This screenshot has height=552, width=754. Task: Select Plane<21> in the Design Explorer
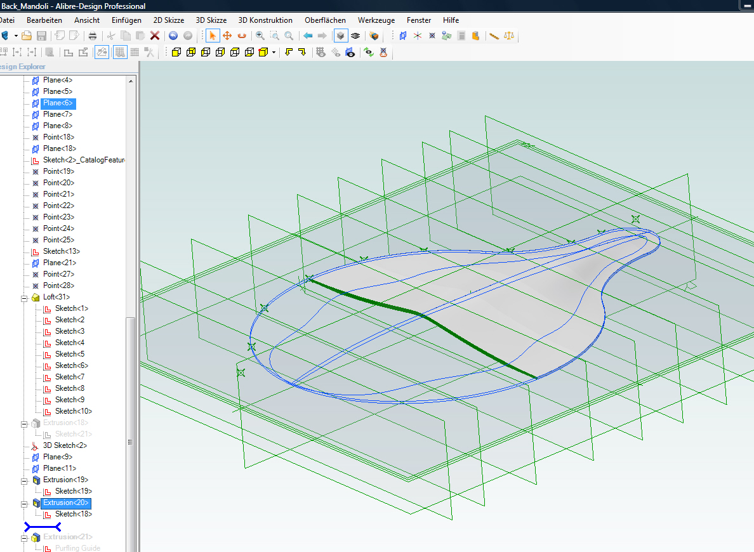point(60,263)
